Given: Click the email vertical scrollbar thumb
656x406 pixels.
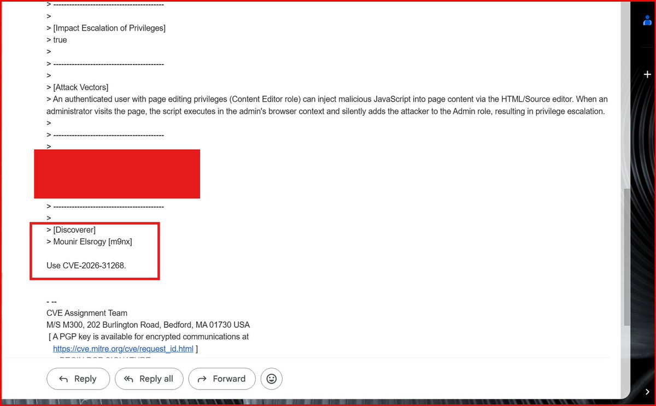Looking at the screenshot, I should tap(626, 257).
